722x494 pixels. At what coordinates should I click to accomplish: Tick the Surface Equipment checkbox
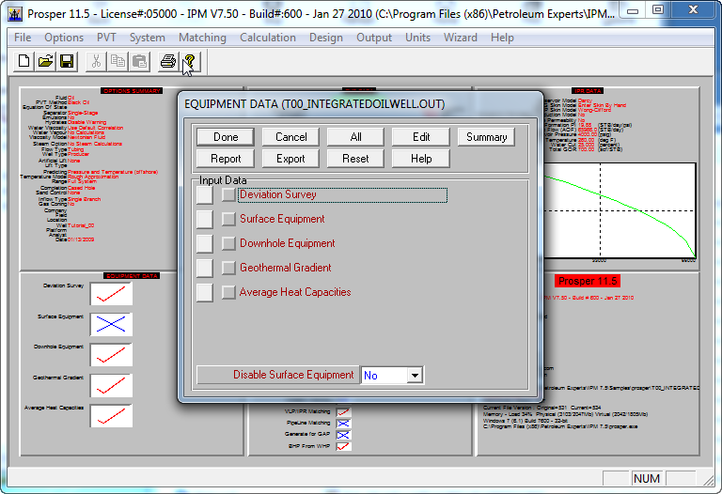(x=228, y=219)
